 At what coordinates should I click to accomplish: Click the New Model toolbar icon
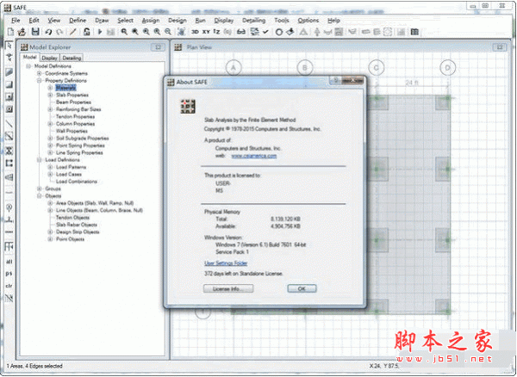10,32
